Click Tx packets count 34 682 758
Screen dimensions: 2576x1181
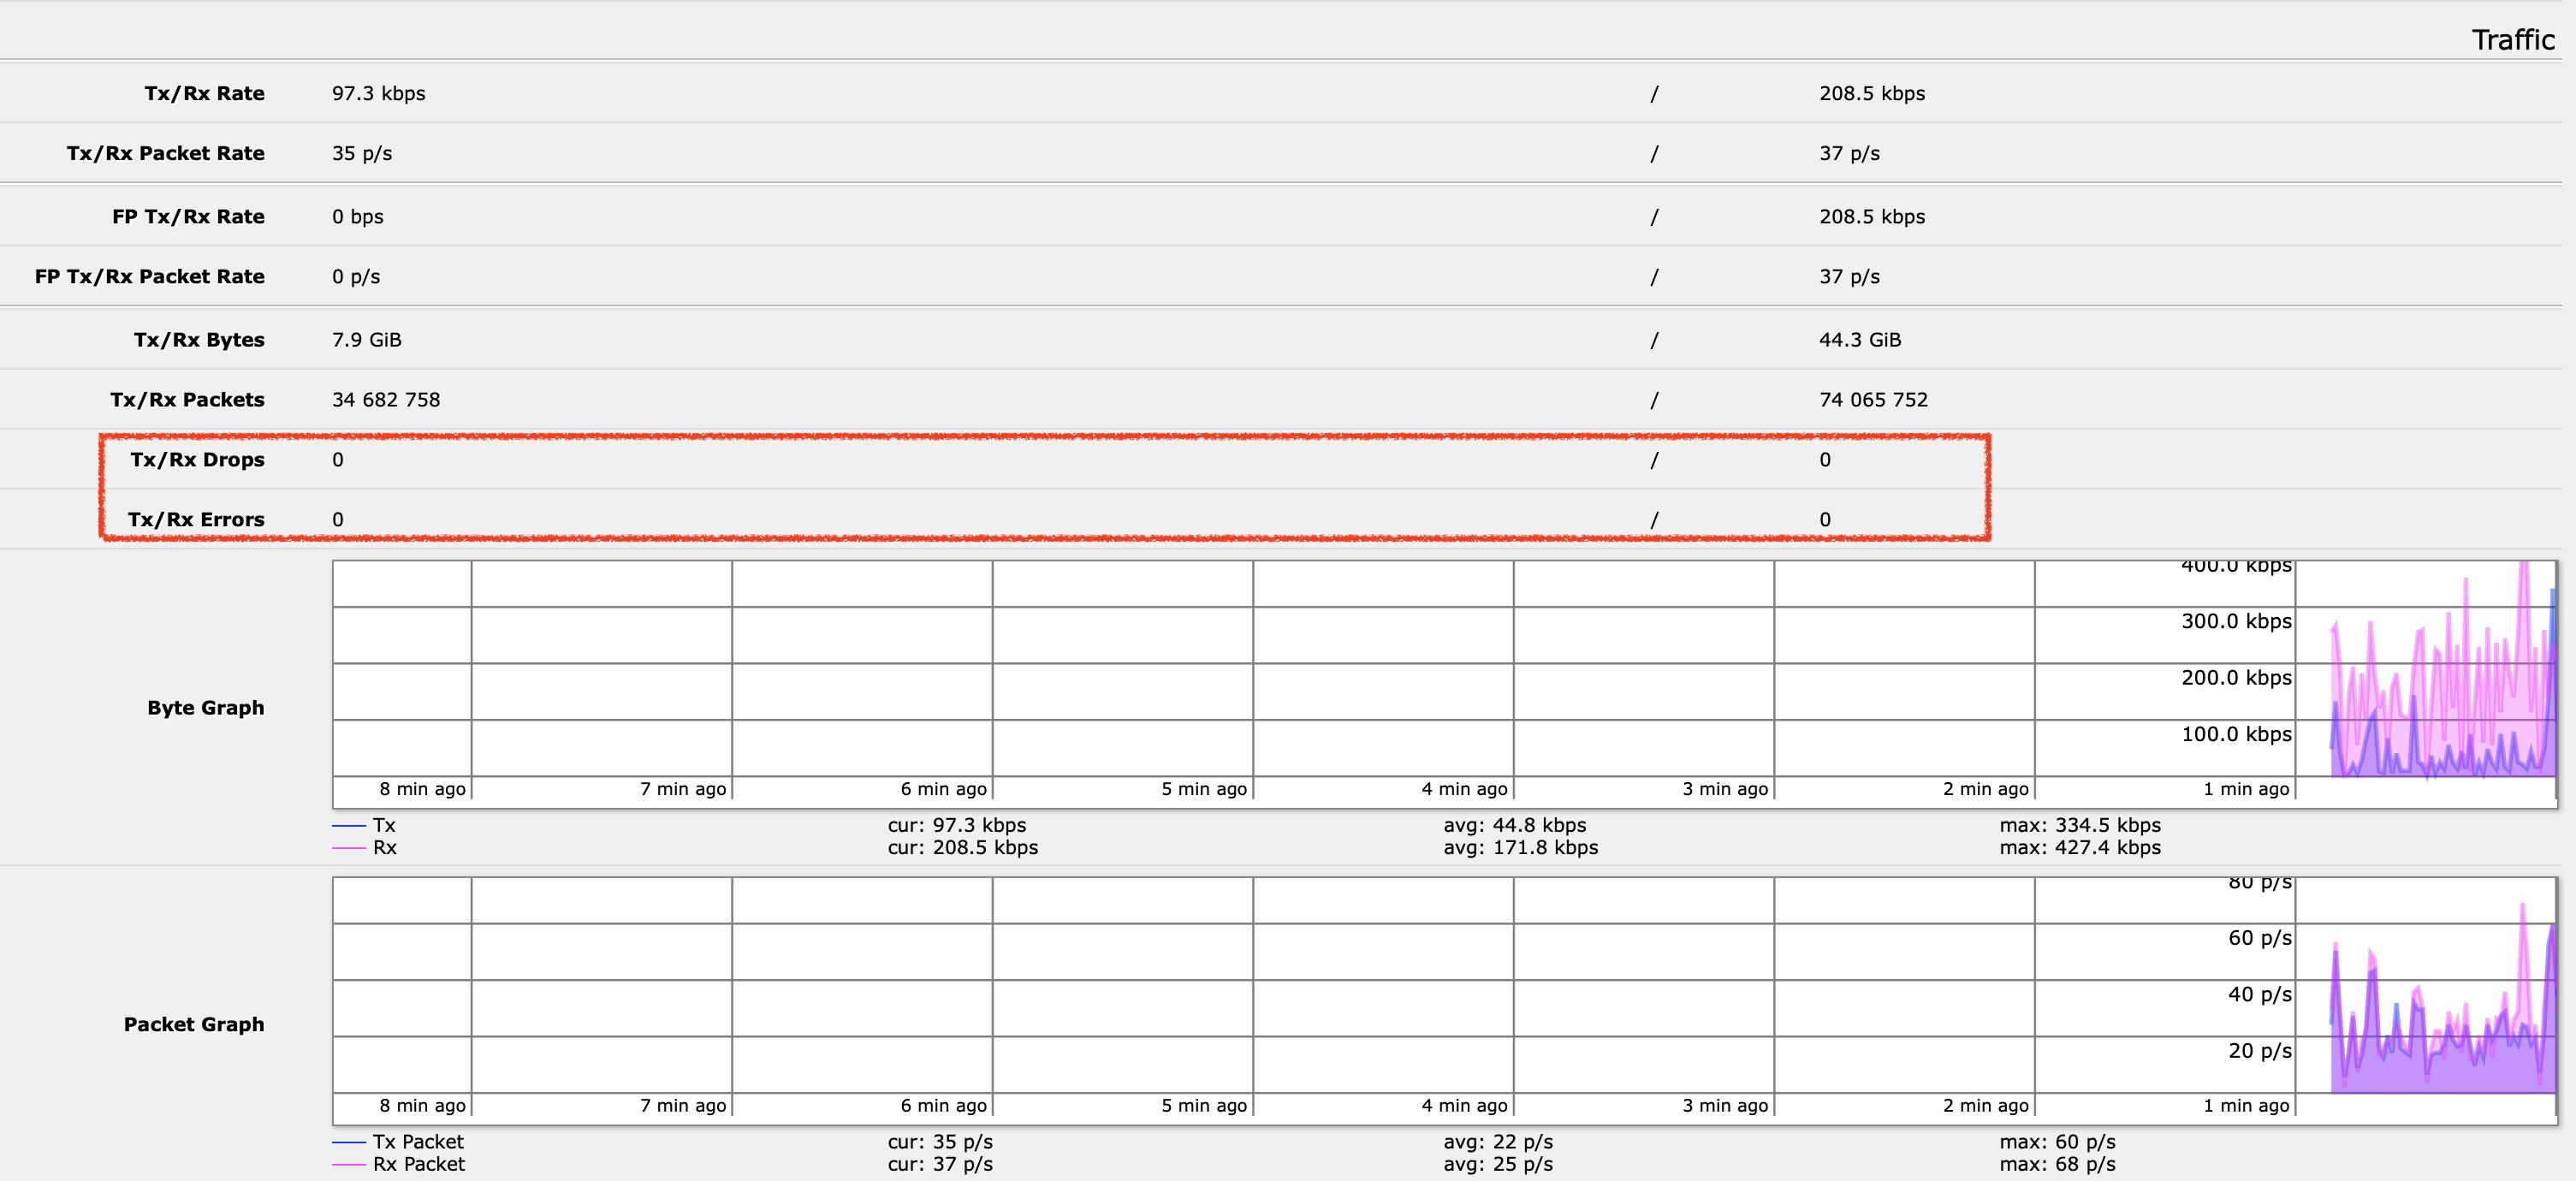(x=385, y=399)
